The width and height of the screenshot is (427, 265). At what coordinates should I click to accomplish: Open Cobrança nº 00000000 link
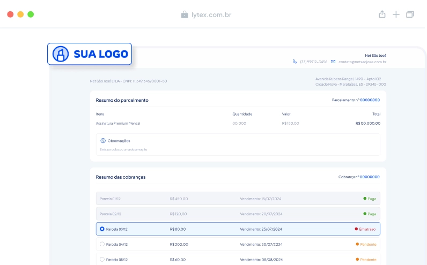click(370, 177)
